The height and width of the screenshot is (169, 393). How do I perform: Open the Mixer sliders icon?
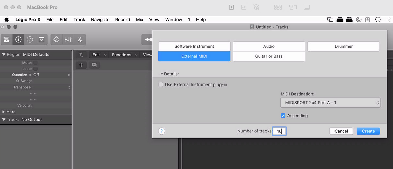[x=68, y=39]
